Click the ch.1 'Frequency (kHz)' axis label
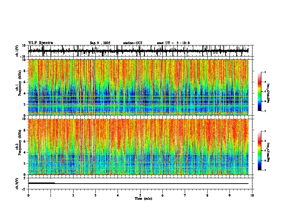This screenshot has height=219, width=284. point(20,83)
